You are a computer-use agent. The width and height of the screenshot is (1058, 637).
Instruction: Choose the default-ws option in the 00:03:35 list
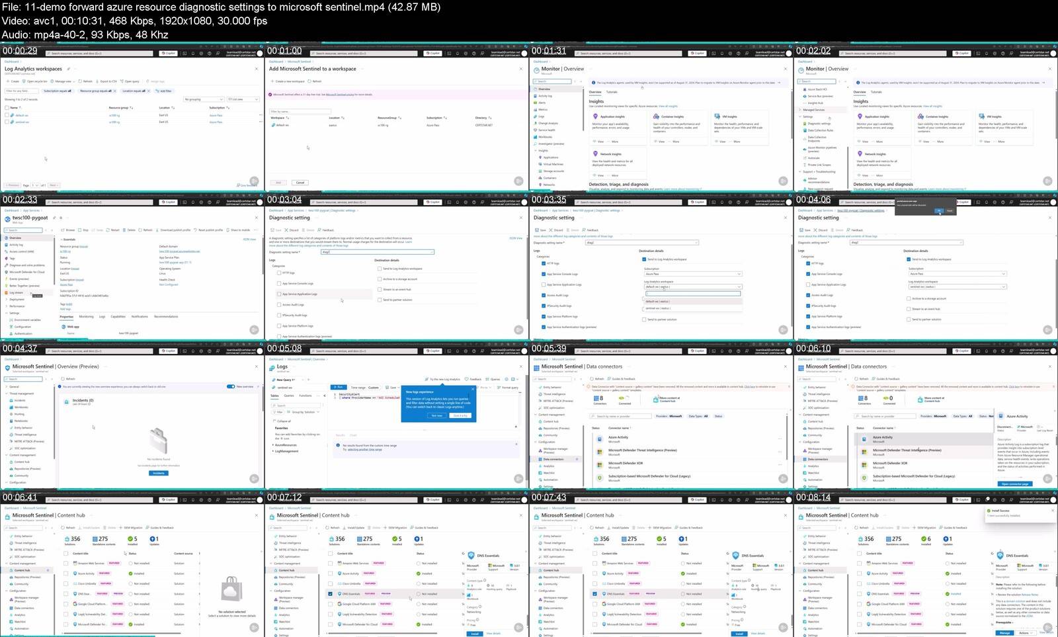point(693,302)
